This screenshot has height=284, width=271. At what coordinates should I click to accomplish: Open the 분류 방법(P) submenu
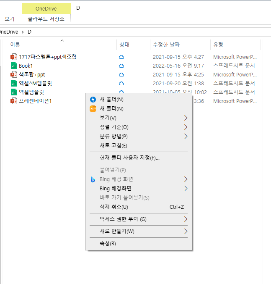pyautogui.click(x=139, y=137)
